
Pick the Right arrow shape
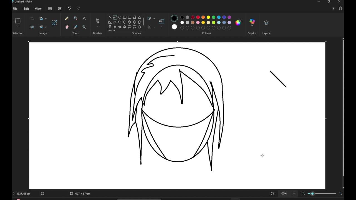click(130, 22)
